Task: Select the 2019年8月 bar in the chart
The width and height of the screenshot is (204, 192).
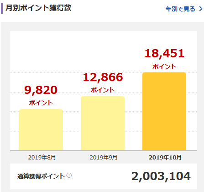Action: [41, 130]
